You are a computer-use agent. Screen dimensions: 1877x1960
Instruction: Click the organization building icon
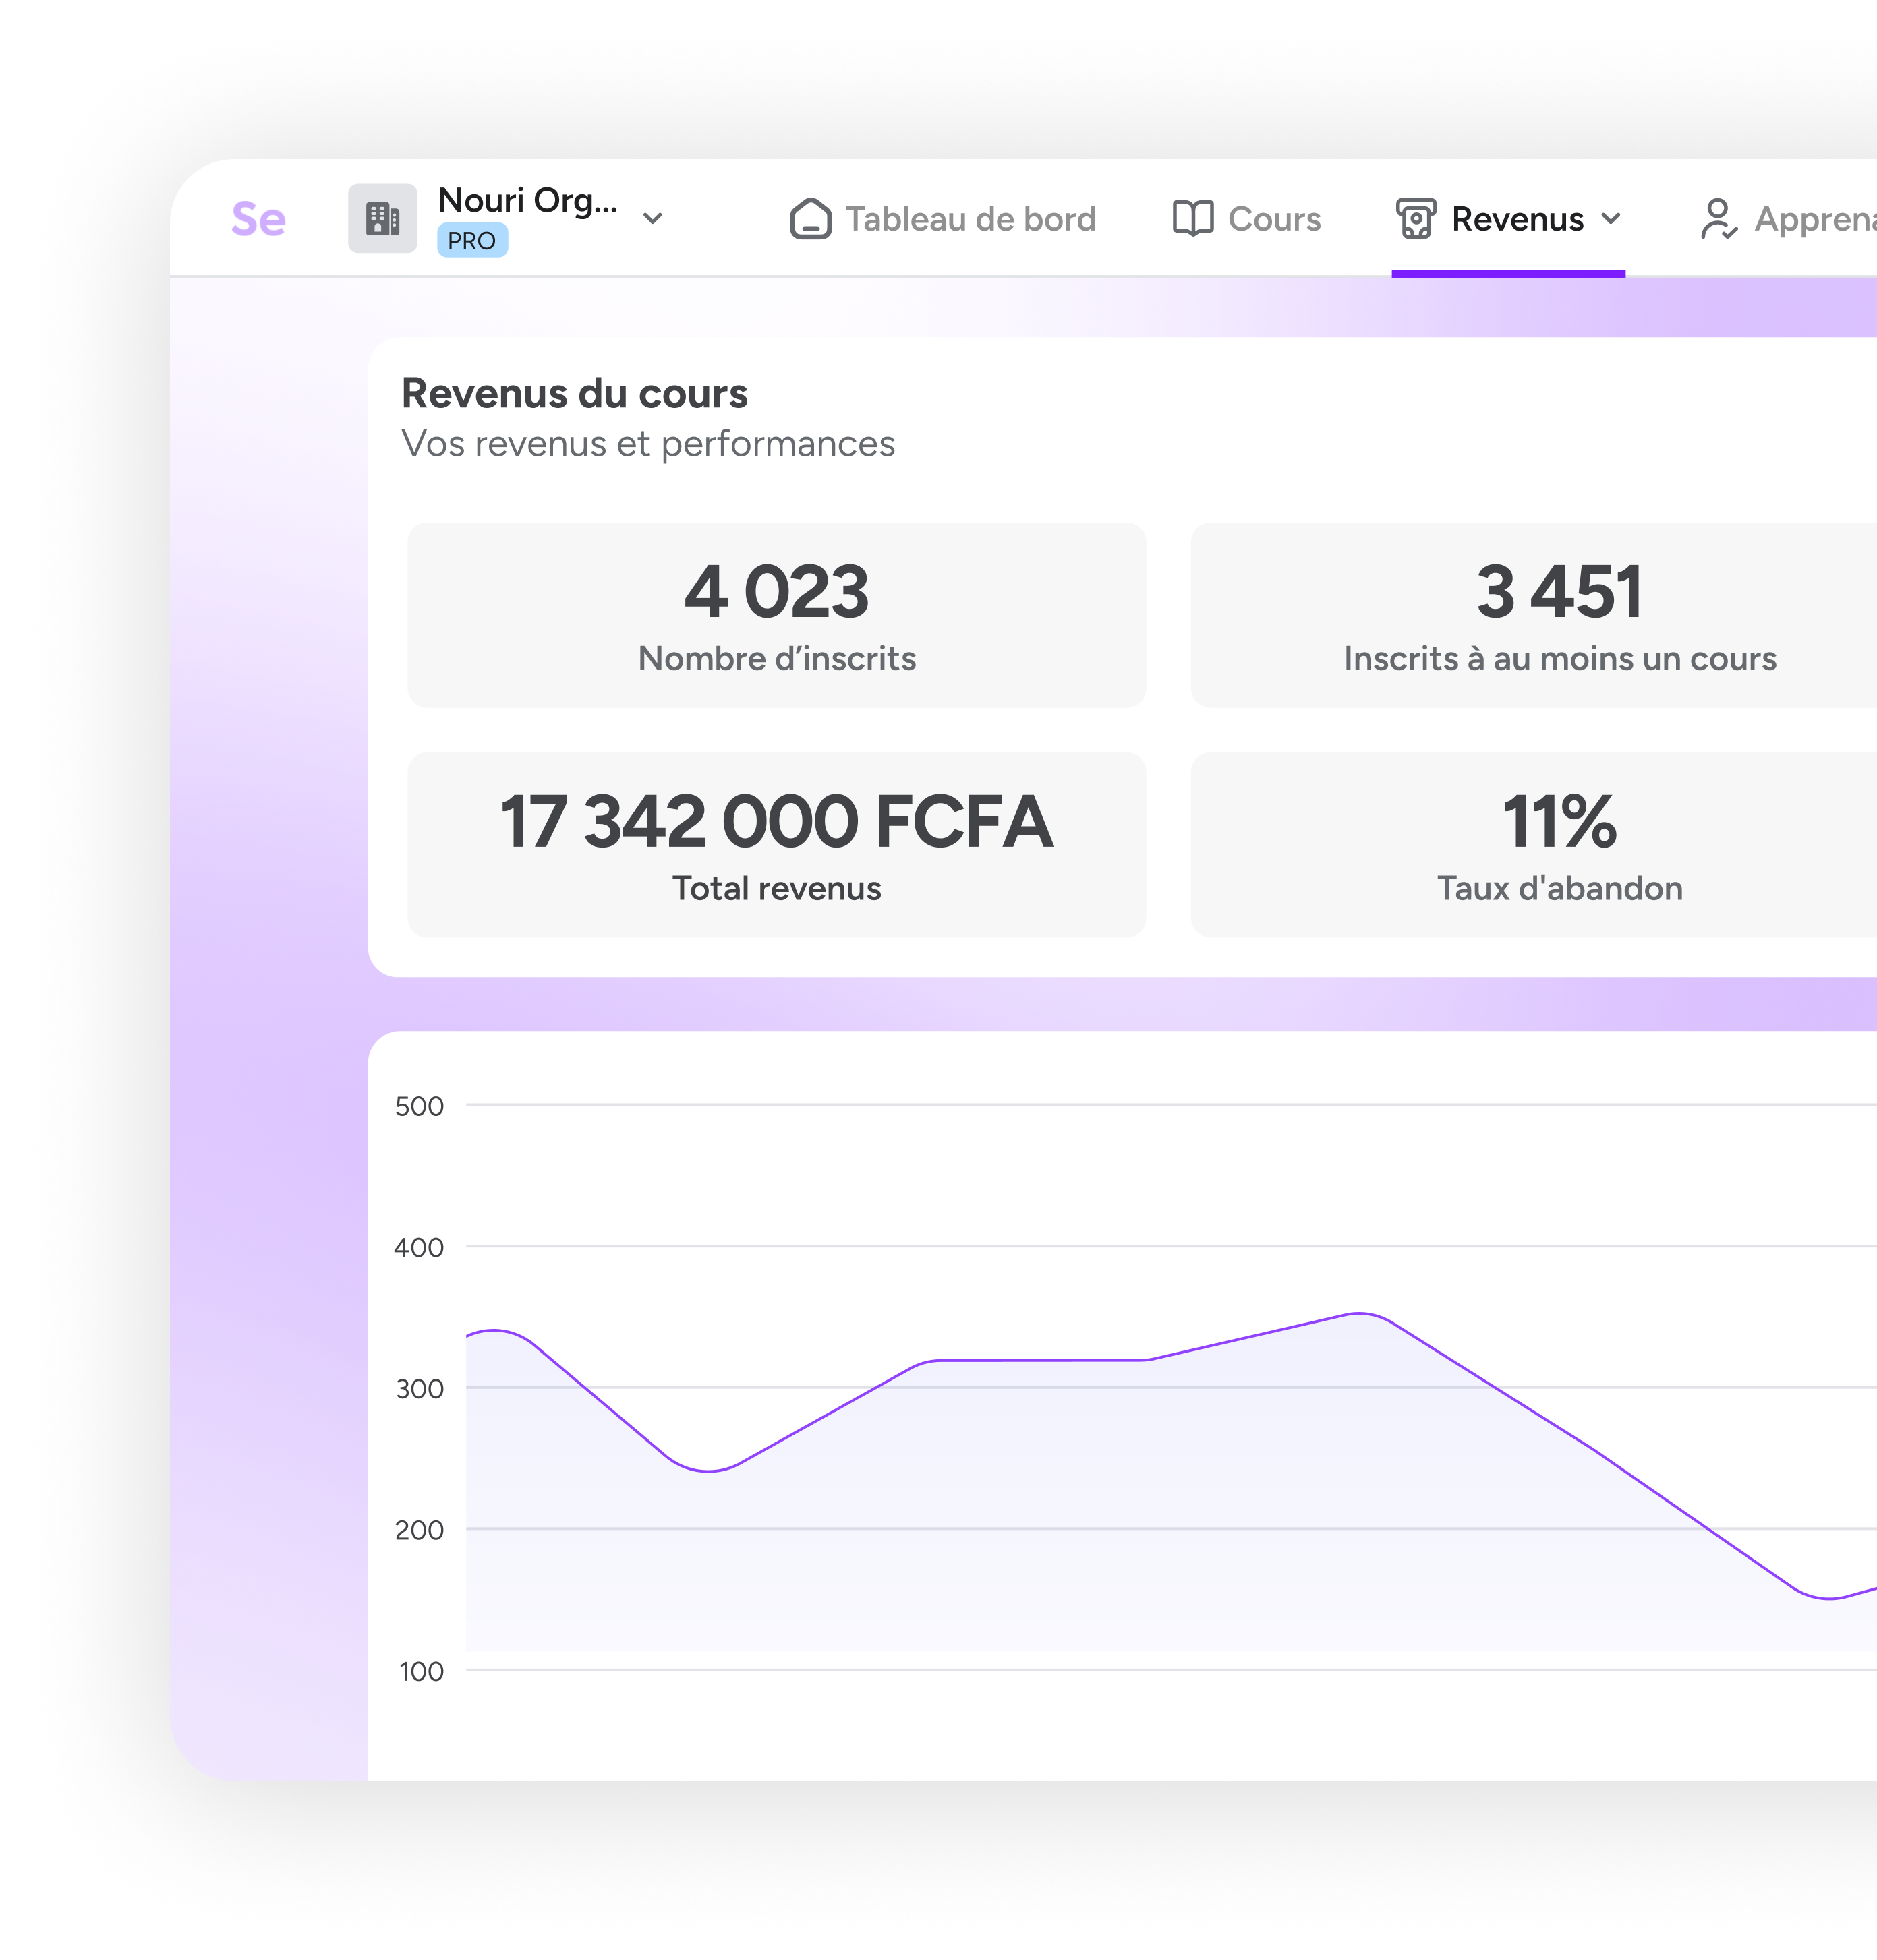(382, 218)
